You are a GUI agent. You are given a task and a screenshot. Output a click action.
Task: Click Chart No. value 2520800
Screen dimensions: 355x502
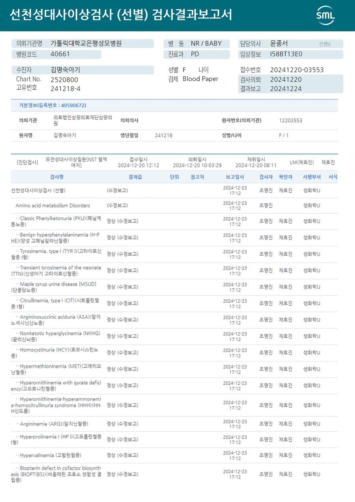(x=64, y=79)
